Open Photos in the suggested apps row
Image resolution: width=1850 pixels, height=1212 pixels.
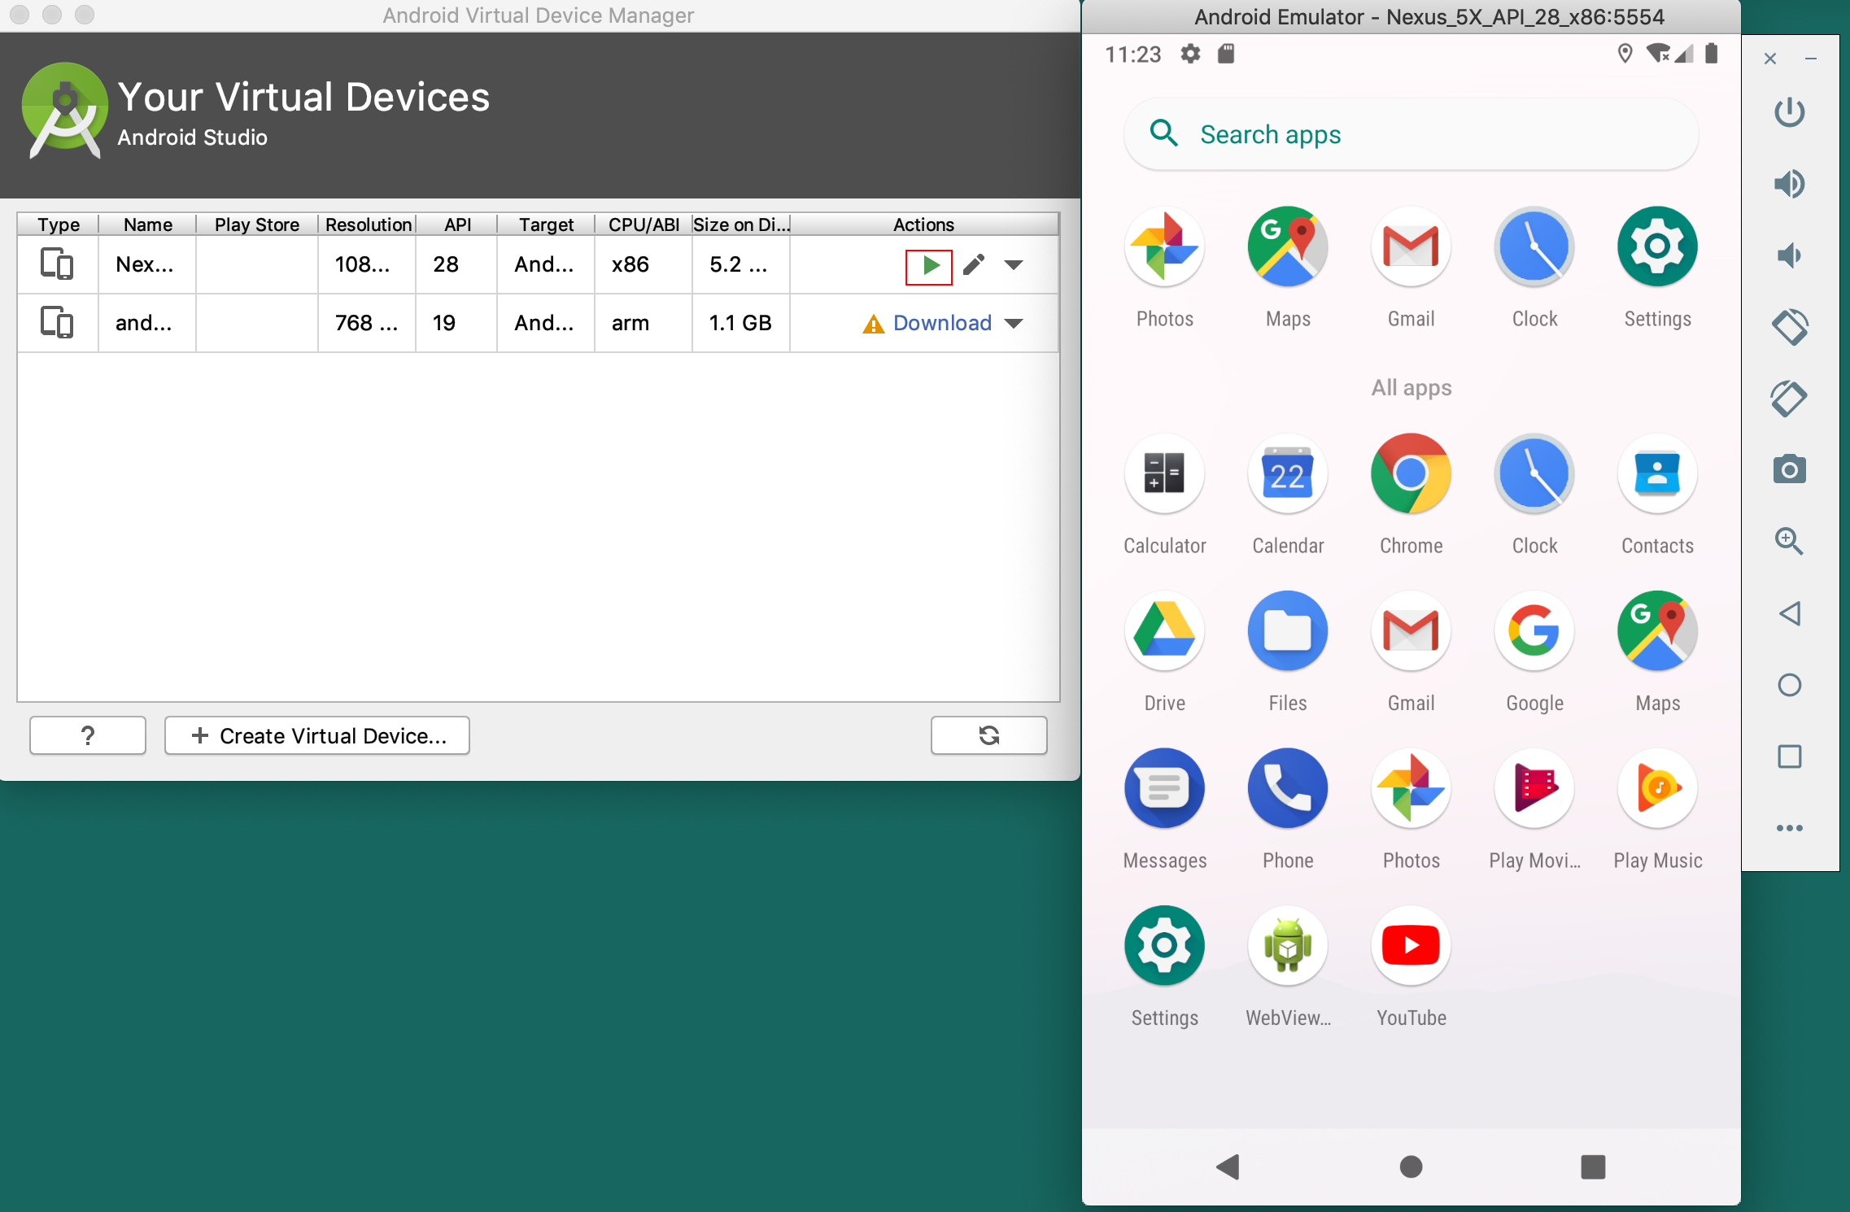(1165, 267)
